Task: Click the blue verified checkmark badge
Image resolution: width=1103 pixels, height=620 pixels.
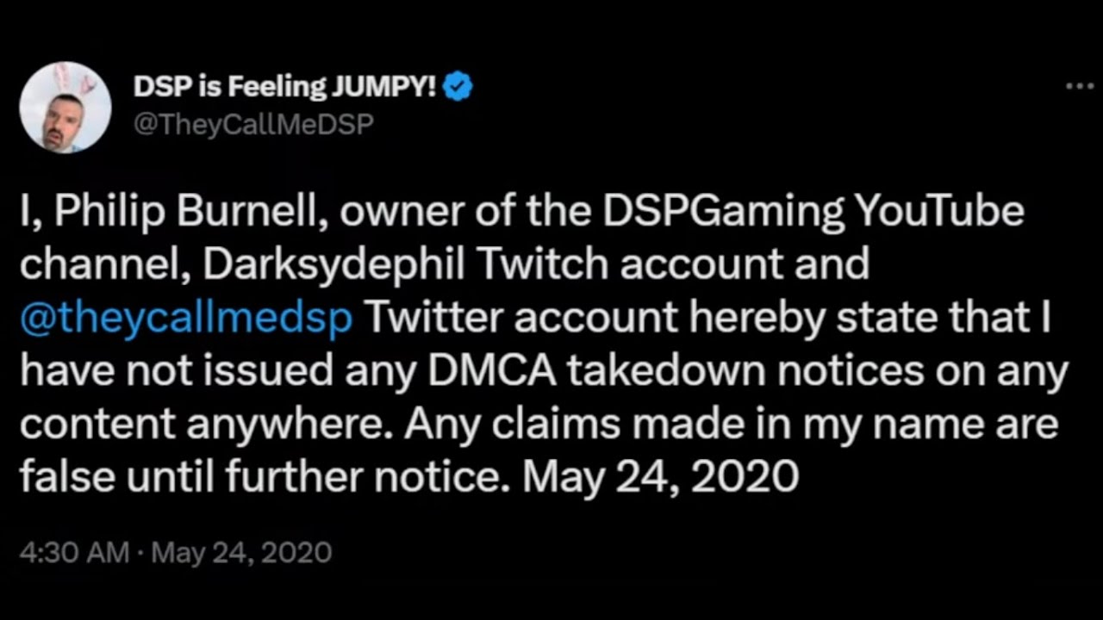Action: coord(458,87)
